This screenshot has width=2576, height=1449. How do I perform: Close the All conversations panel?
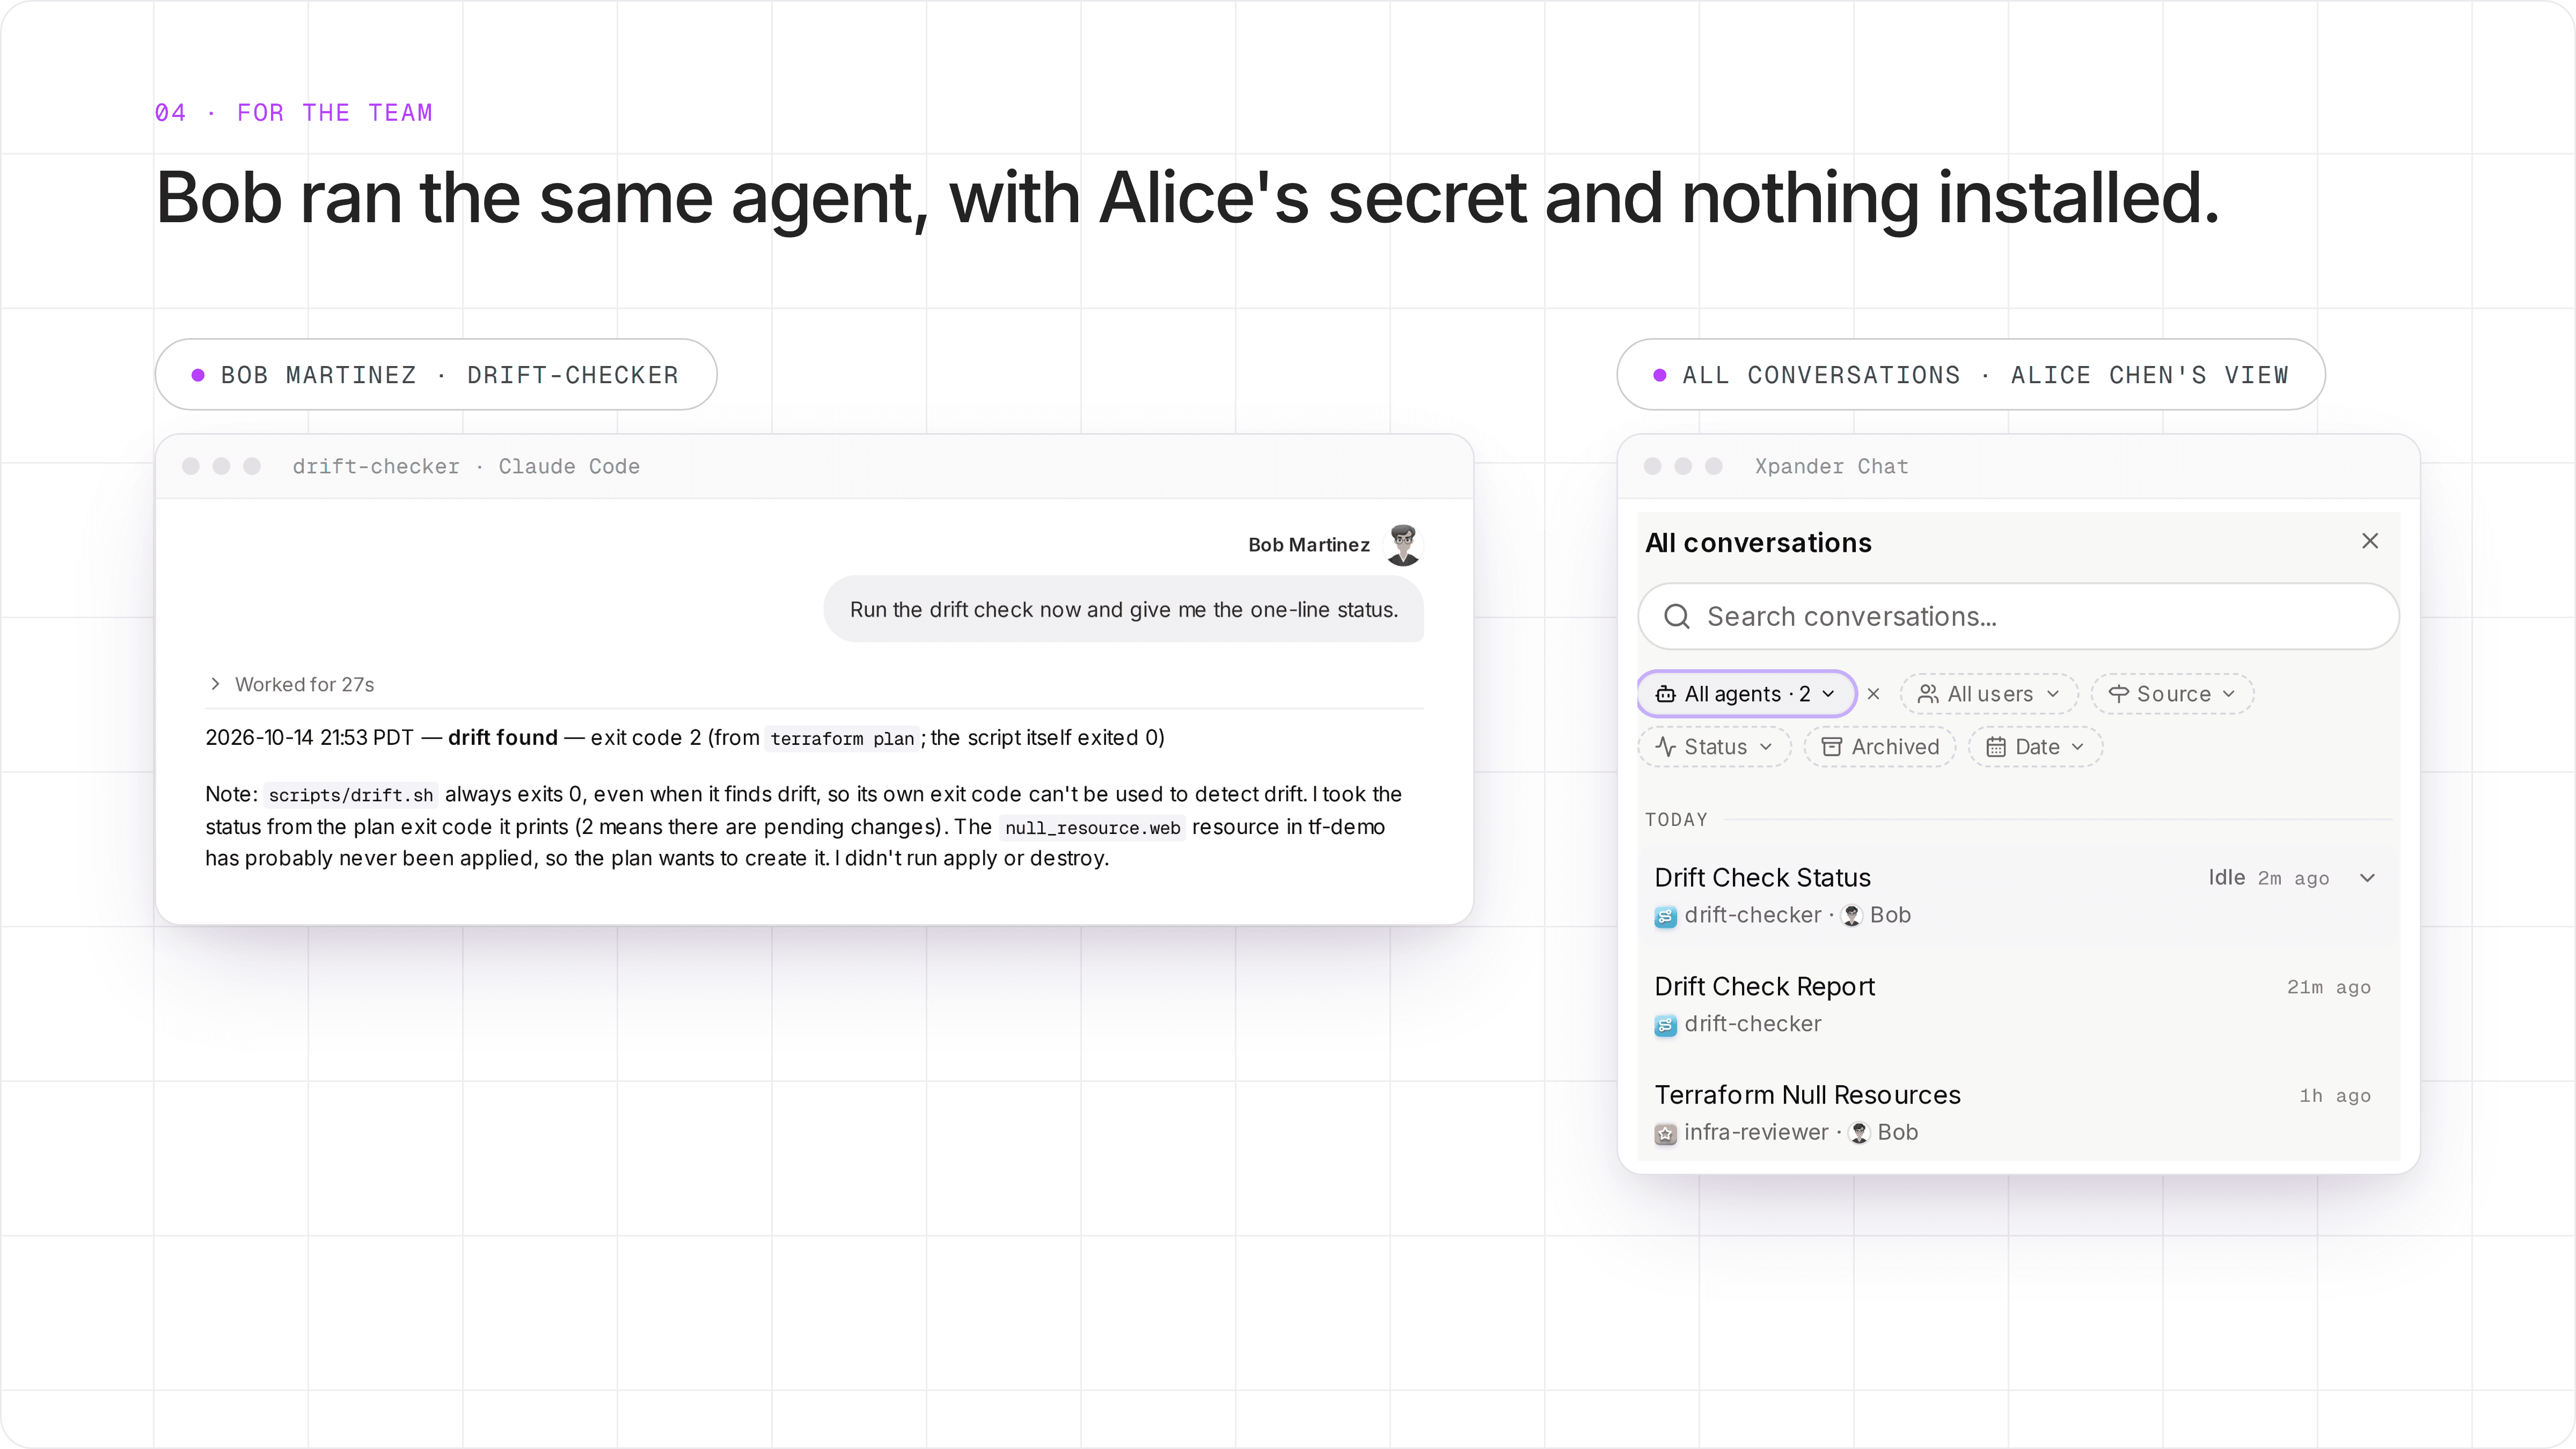[2369, 541]
